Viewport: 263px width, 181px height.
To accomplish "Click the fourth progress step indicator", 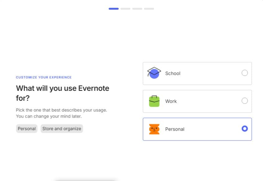I will coord(149,9).
